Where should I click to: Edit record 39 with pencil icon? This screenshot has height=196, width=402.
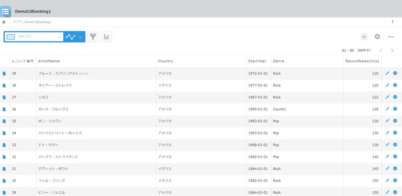(x=388, y=73)
